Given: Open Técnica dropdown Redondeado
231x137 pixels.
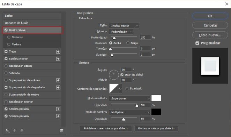Looking at the screenshot, I should [121, 32].
